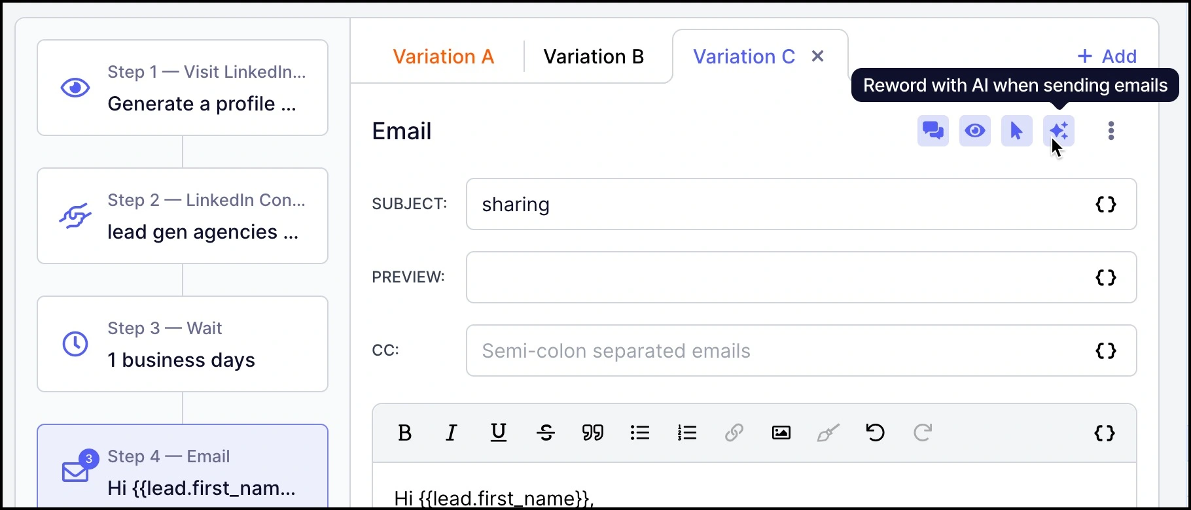
Task: Insert variable into Subject field via braces icon
Action: [1105, 204]
